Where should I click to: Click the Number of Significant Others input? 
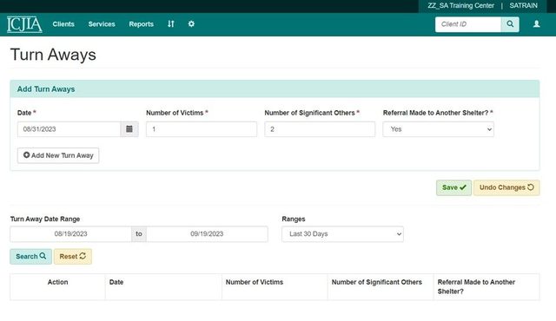[320, 129]
